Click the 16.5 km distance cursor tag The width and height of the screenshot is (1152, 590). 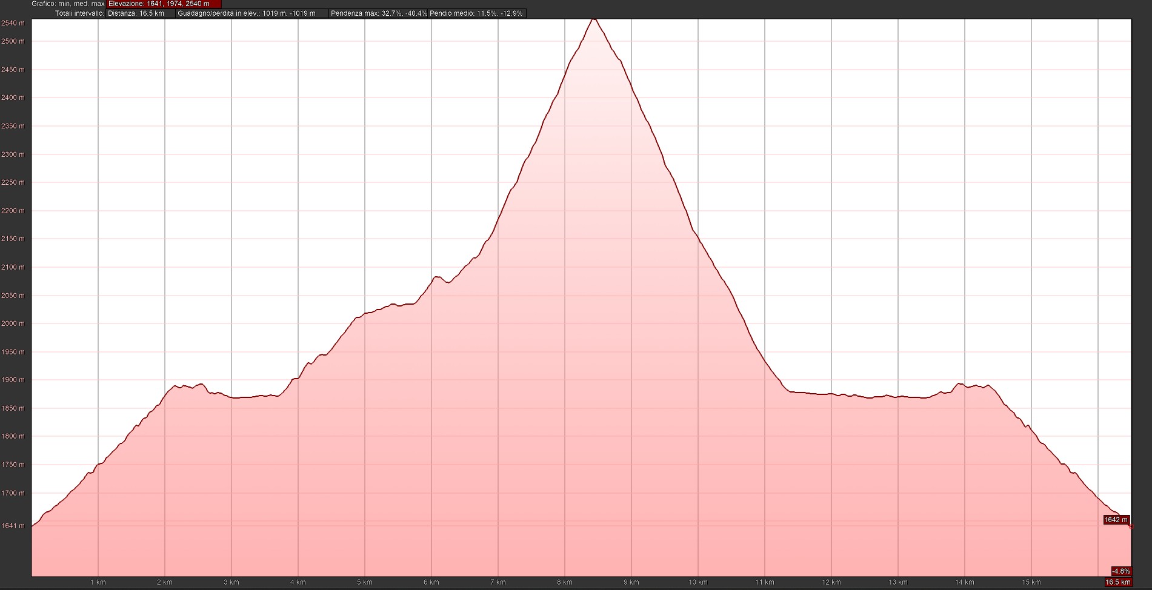pos(1118,582)
